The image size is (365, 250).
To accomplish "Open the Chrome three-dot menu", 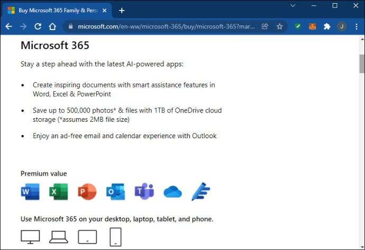I will (357, 26).
